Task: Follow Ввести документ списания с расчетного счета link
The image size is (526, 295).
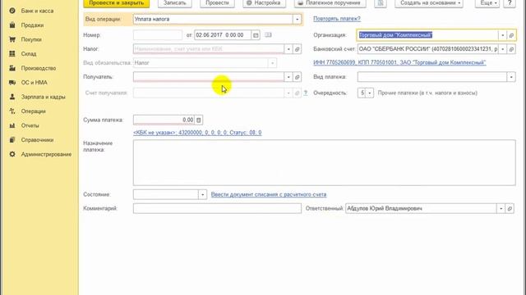Action: pyautogui.click(x=269, y=194)
